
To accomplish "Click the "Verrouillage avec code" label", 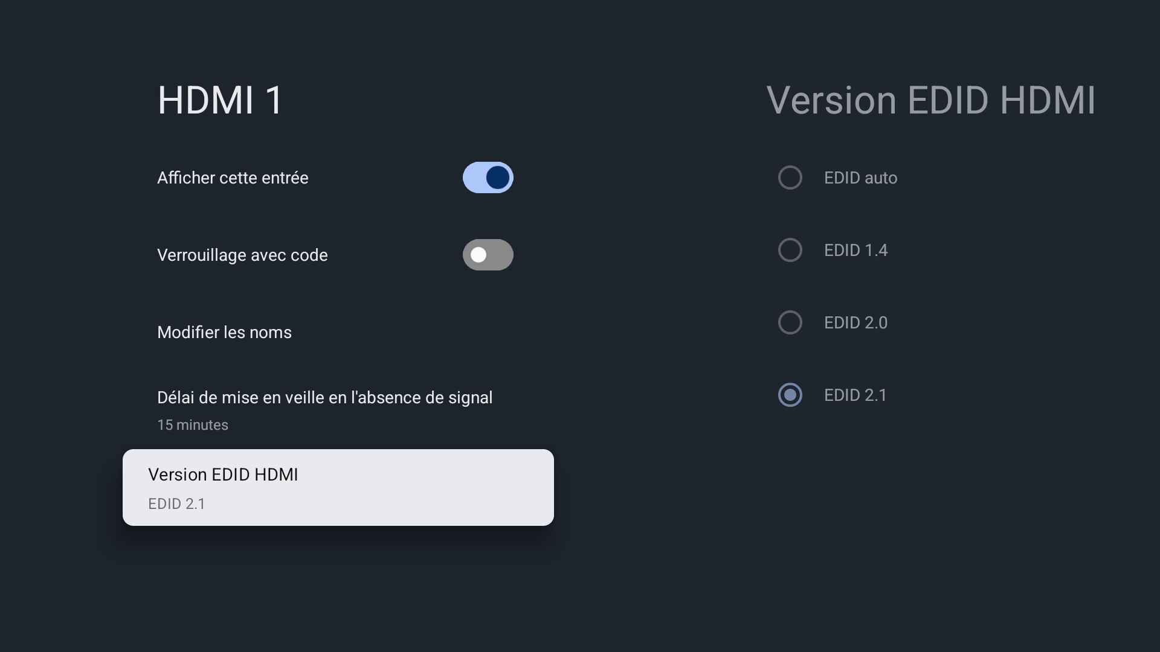I will [x=242, y=255].
